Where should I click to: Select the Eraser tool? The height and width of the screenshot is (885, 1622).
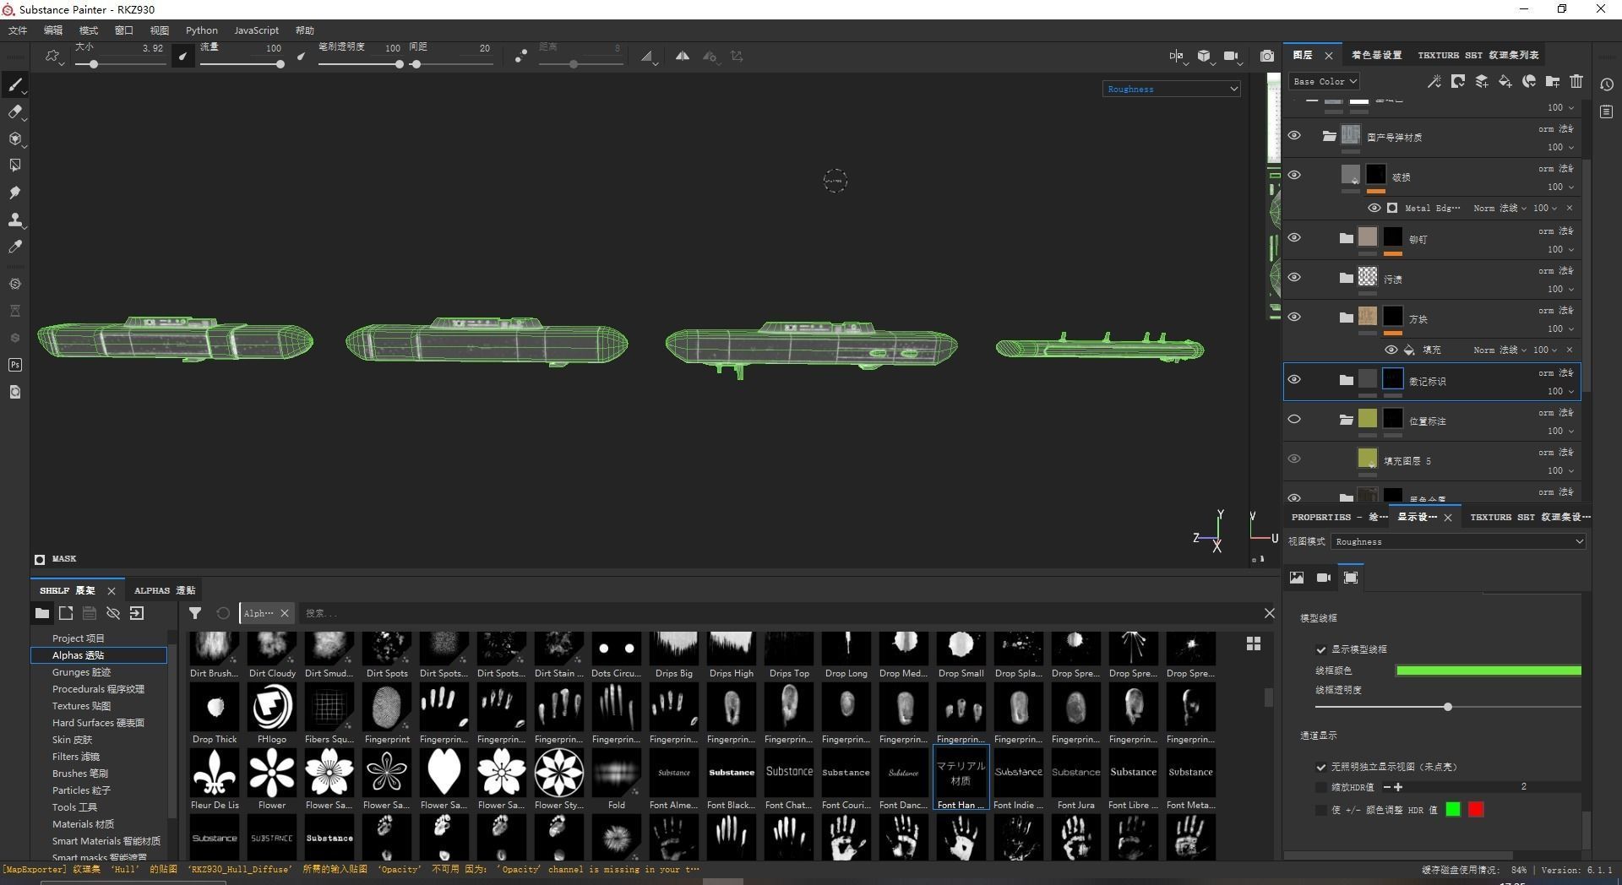click(x=15, y=111)
